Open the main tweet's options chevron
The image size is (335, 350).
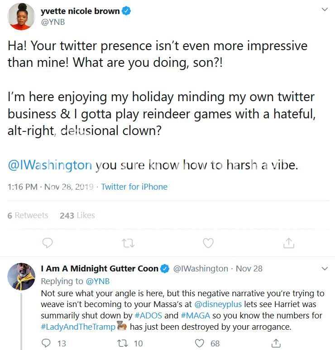[x=324, y=9]
